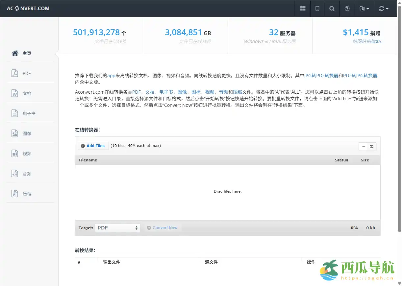Open the 压缩 archive converter
The image size is (402, 286).
[x=26, y=193]
